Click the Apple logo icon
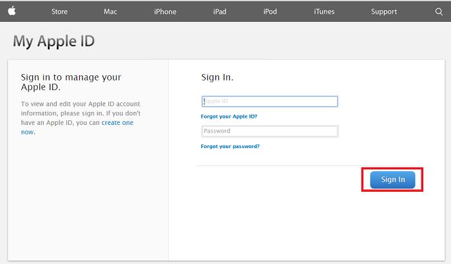This screenshot has width=451, height=264. click(12, 11)
